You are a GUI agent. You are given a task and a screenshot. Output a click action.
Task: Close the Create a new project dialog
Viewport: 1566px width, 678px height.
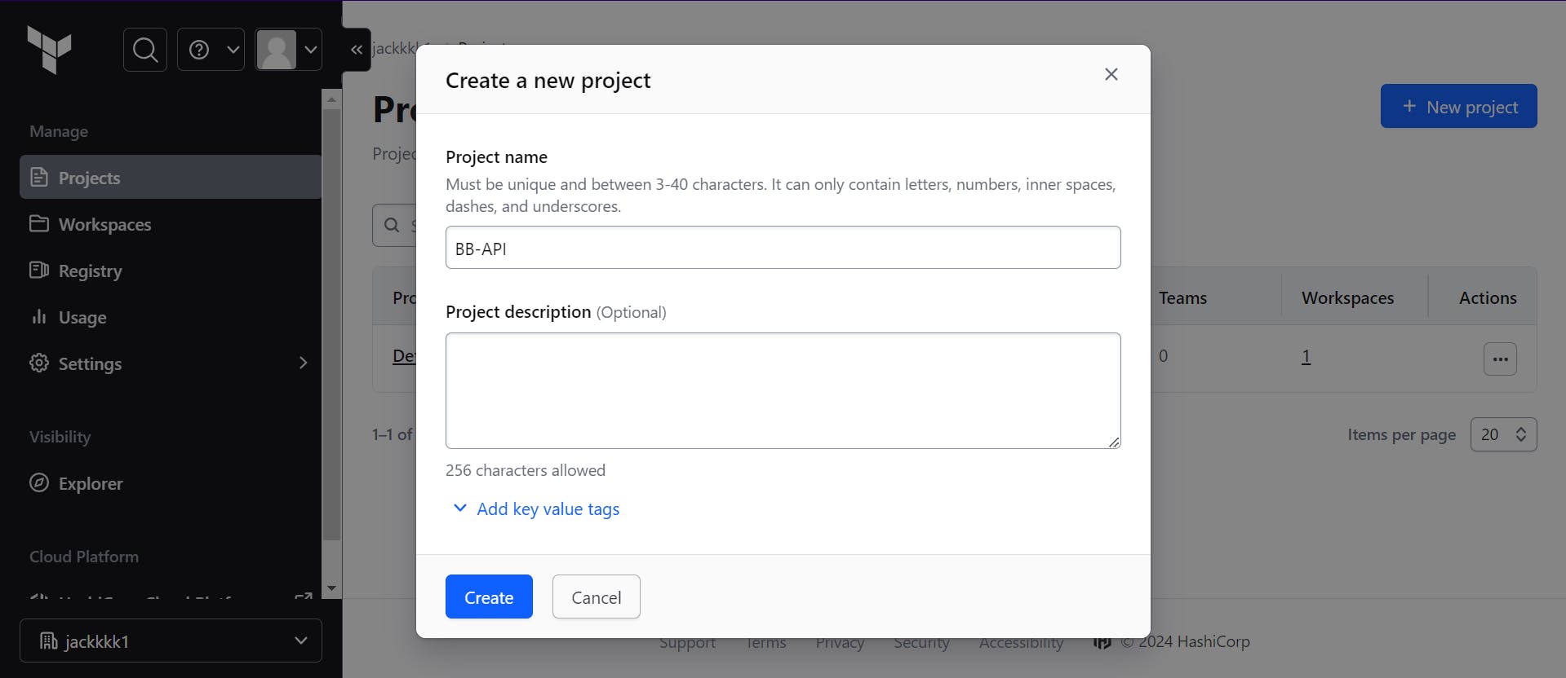[1111, 74]
